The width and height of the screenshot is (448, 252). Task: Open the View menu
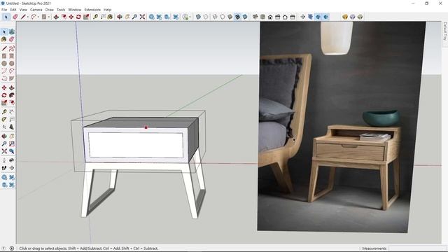pyautogui.click(x=23, y=10)
